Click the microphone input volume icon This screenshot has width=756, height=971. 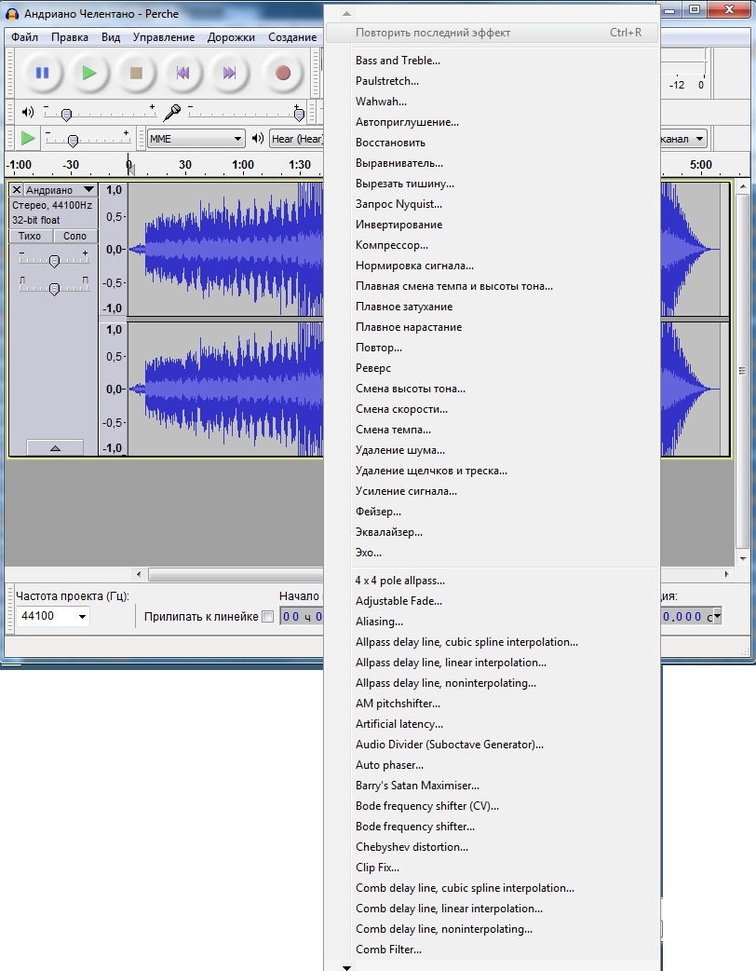(x=172, y=112)
